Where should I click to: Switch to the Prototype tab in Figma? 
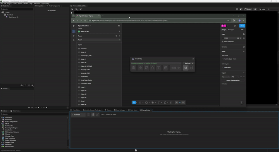pyautogui.click(x=231, y=30)
